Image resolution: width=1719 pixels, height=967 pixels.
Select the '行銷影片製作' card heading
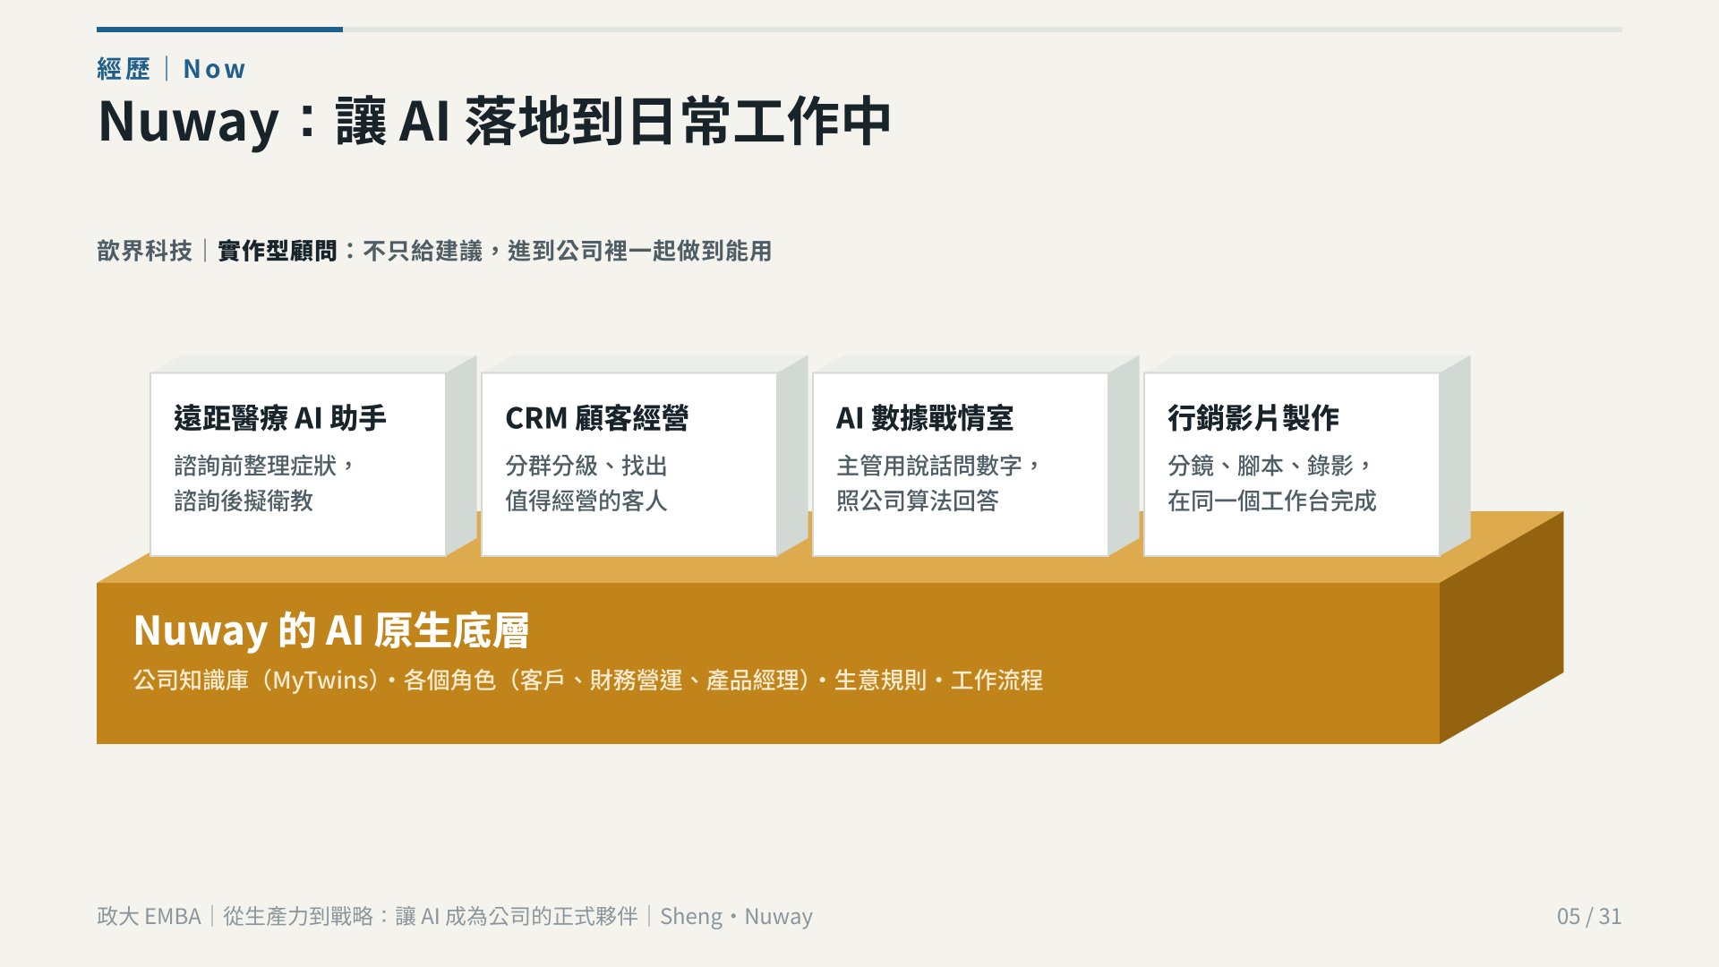(x=1253, y=418)
